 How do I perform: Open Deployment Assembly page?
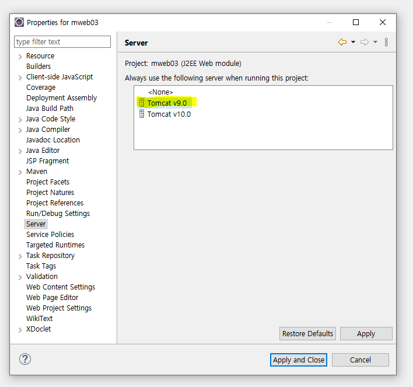coord(62,98)
